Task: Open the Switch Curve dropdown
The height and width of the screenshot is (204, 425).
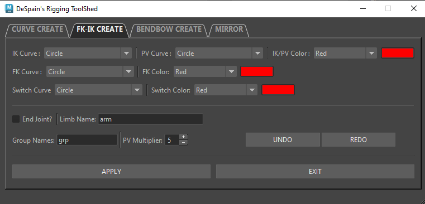Action: coord(98,90)
